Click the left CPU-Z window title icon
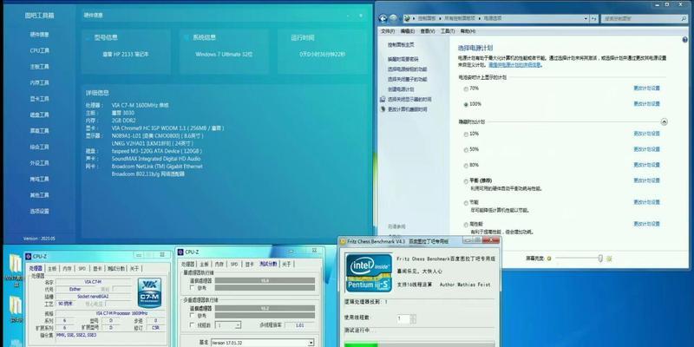This screenshot has width=694, height=347. (x=29, y=256)
